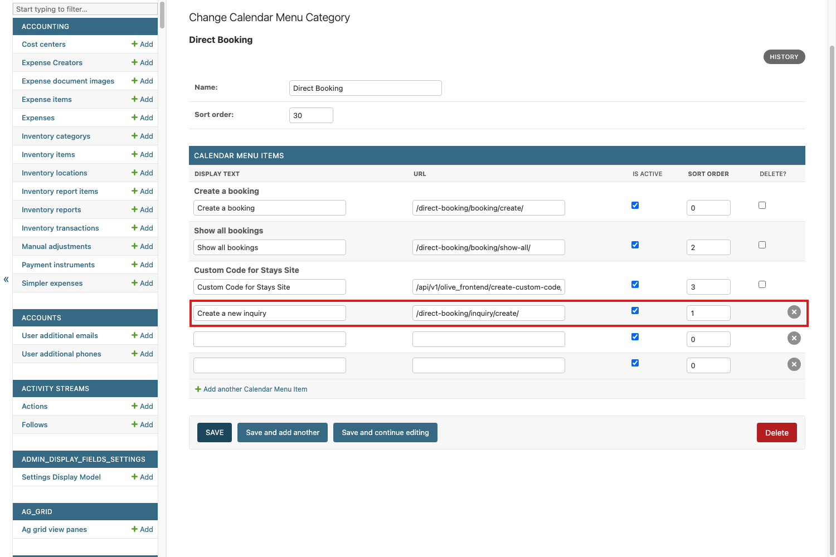
Task: Add a new Expense item
Action: [x=142, y=99]
